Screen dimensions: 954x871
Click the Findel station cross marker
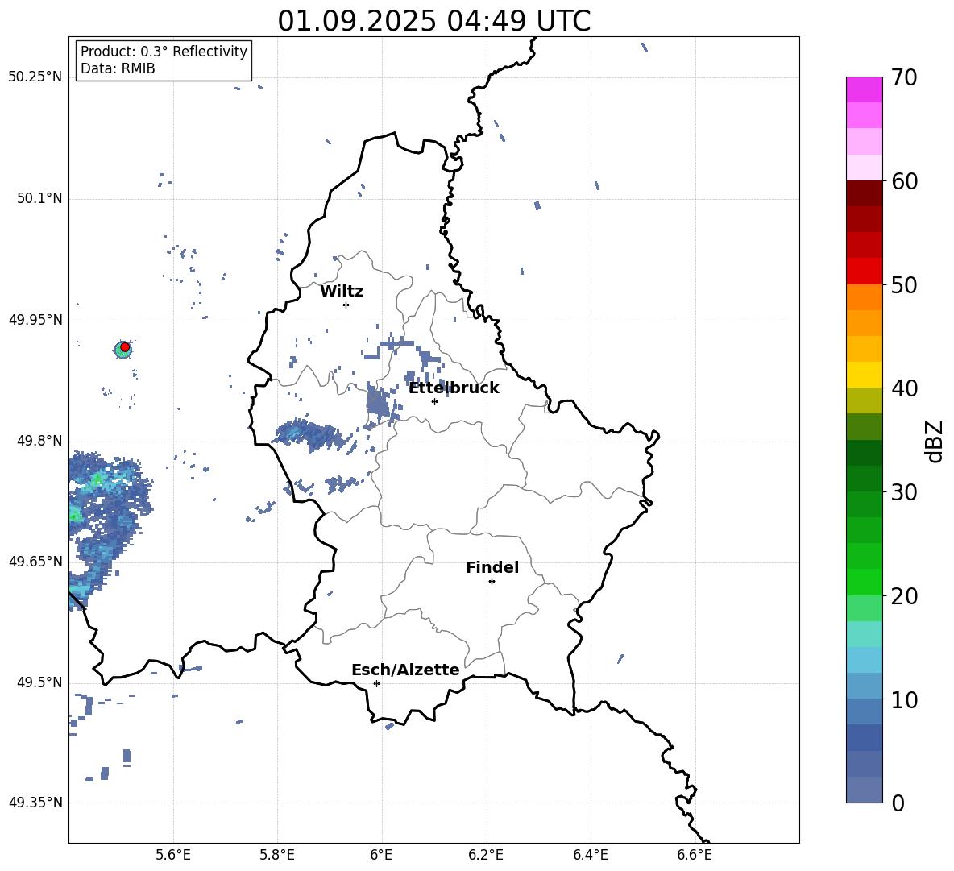(492, 582)
